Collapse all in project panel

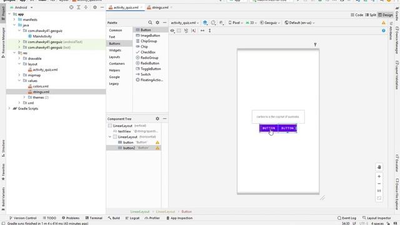pyautogui.click(x=86, y=7)
